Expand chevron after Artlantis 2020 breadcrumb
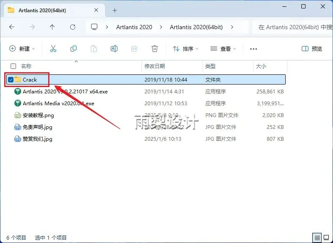This screenshot has width=333, height=243. (x=161, y=27)
